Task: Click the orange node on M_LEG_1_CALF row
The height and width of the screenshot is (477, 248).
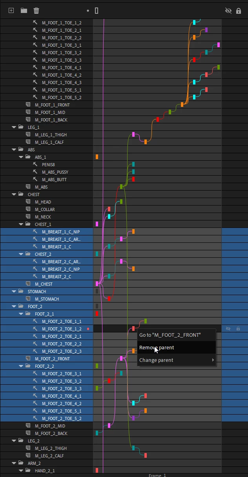Action: tap(146, 142)
